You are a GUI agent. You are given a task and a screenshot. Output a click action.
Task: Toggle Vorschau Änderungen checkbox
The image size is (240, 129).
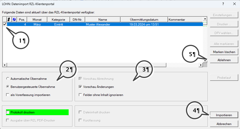(80, 87)
